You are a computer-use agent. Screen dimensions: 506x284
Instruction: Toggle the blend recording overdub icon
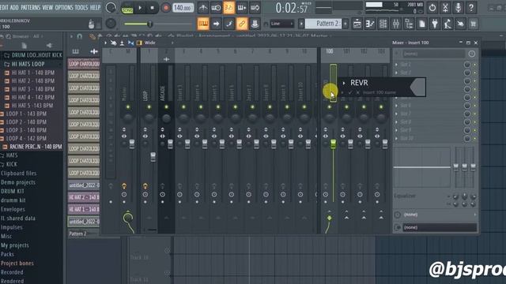(242, 8)
